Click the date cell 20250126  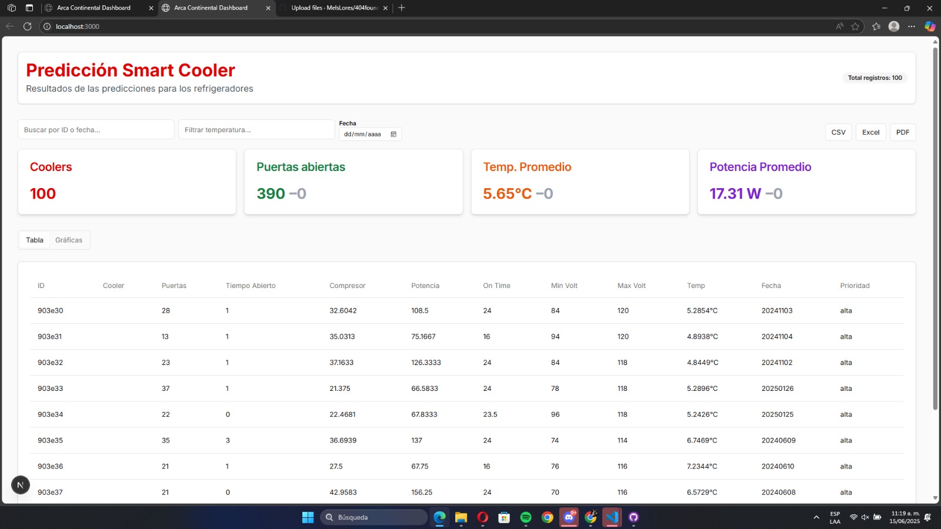(x=778, y=389)
